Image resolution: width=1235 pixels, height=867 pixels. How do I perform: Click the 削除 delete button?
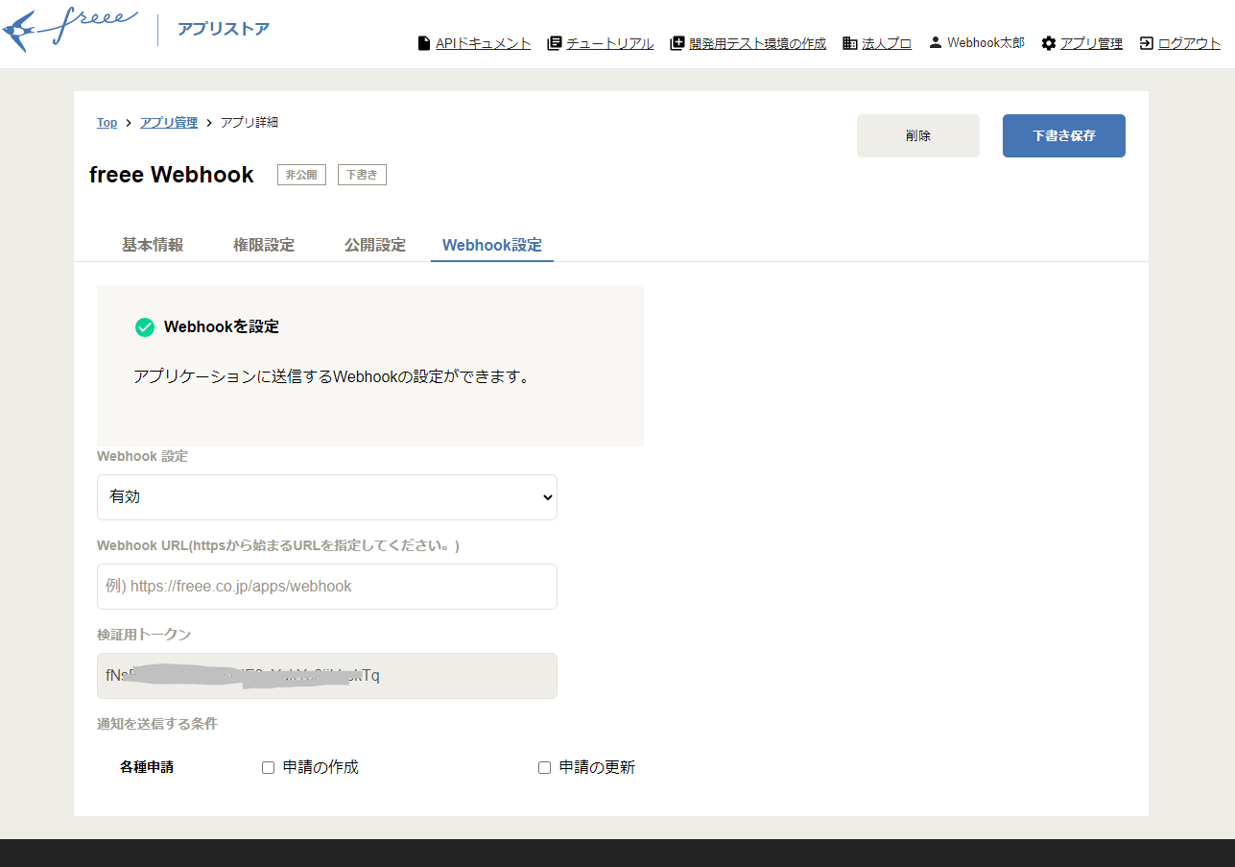(x=917, y=135)
